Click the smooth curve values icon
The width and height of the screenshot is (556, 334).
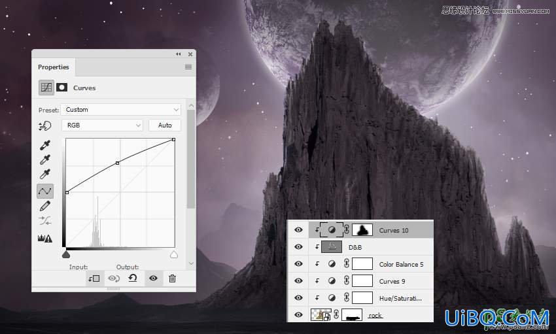pos(45,221)
